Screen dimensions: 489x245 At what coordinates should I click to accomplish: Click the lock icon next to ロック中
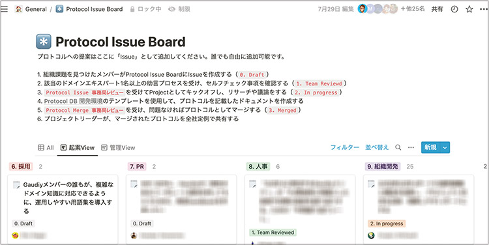132,9
